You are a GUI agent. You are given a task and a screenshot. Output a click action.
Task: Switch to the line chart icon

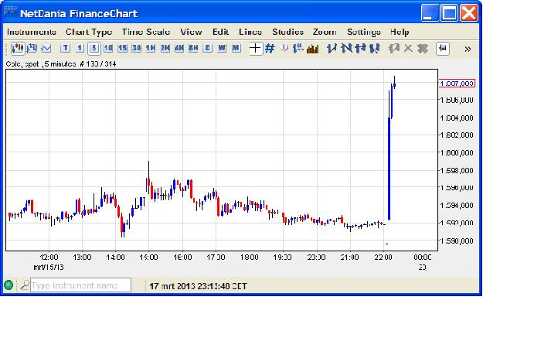pyautogui.click(x=46, y=49)
